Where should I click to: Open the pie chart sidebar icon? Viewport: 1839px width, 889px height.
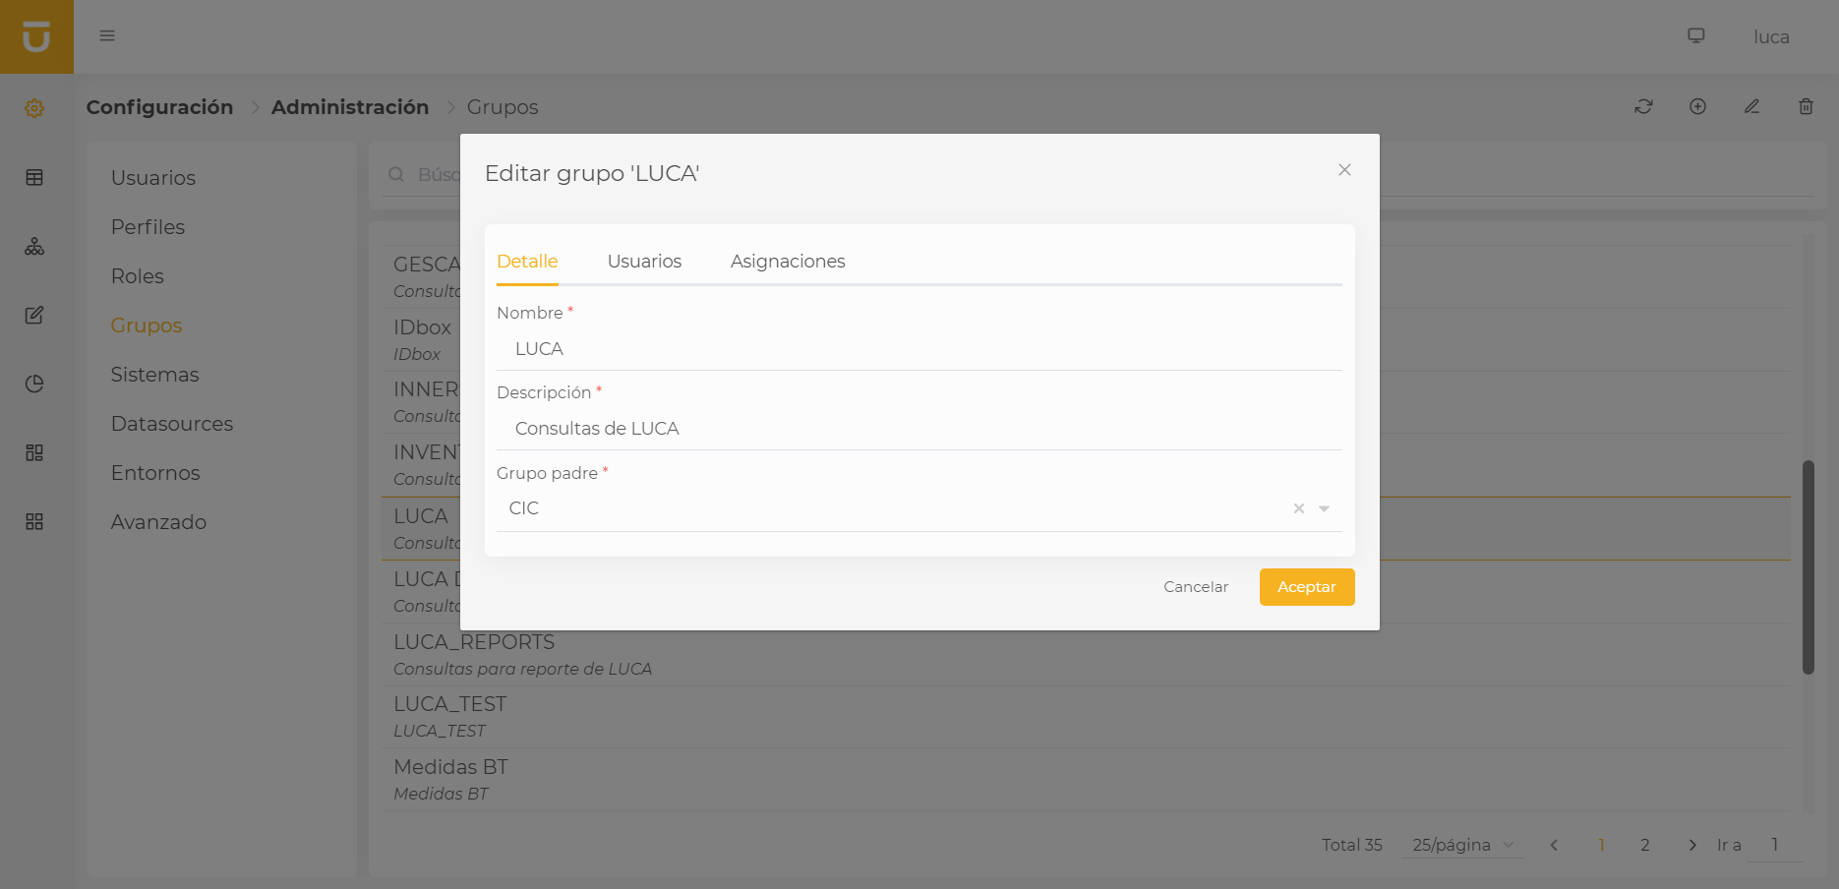tap(34, 384)
